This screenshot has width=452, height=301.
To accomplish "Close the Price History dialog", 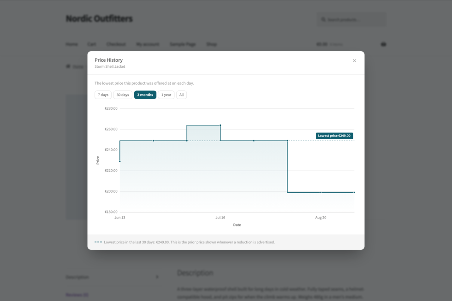I will [354, 61].
